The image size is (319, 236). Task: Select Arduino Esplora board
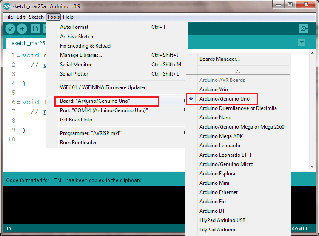point(238,174)
